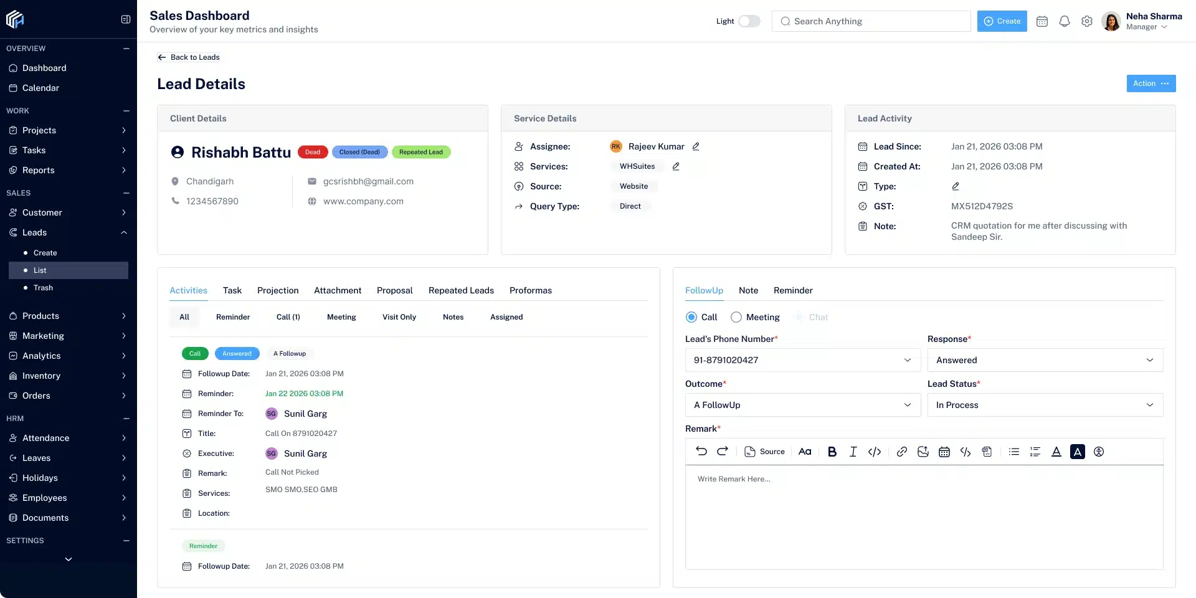The image size is (1196, 598).
Task: Go back via Back to Leads link
Action: [189, 57]
